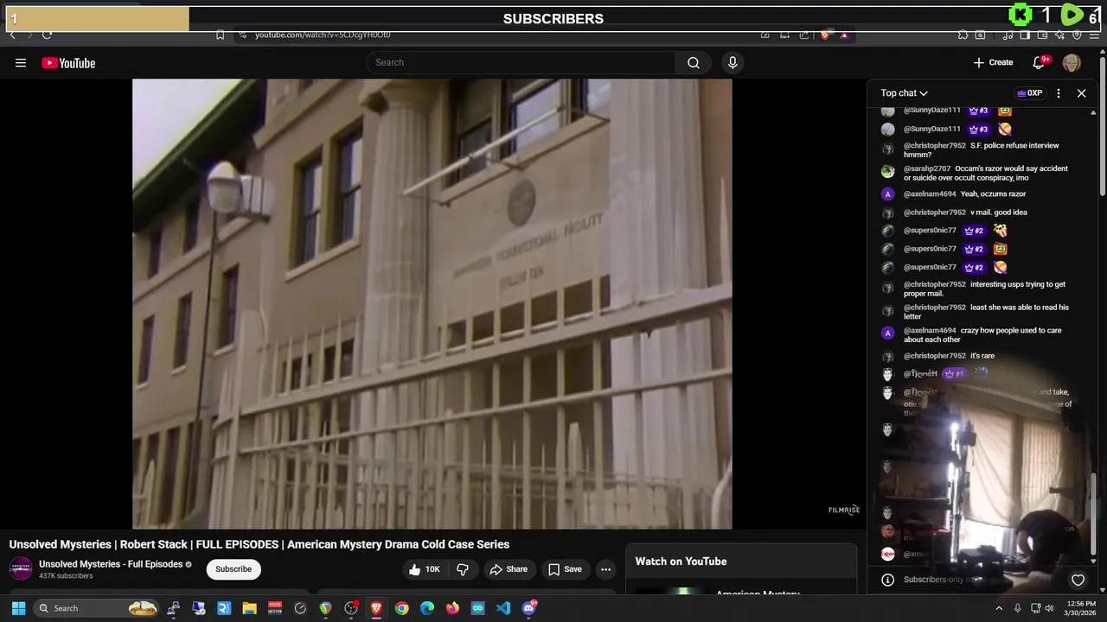1107x622 pixels.
Task: Go to the YouTube home logo
Action: [68, 62]
